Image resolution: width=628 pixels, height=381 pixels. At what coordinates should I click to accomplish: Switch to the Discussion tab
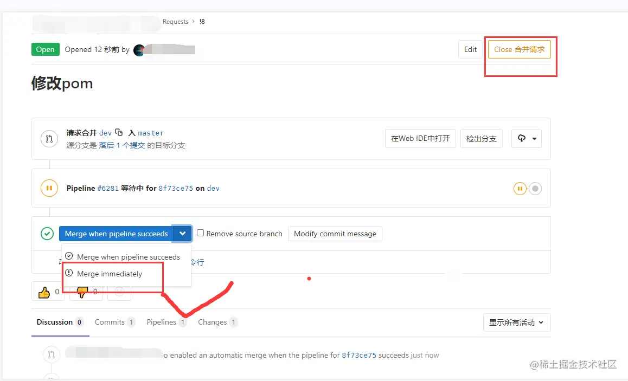tap(60, 322)
